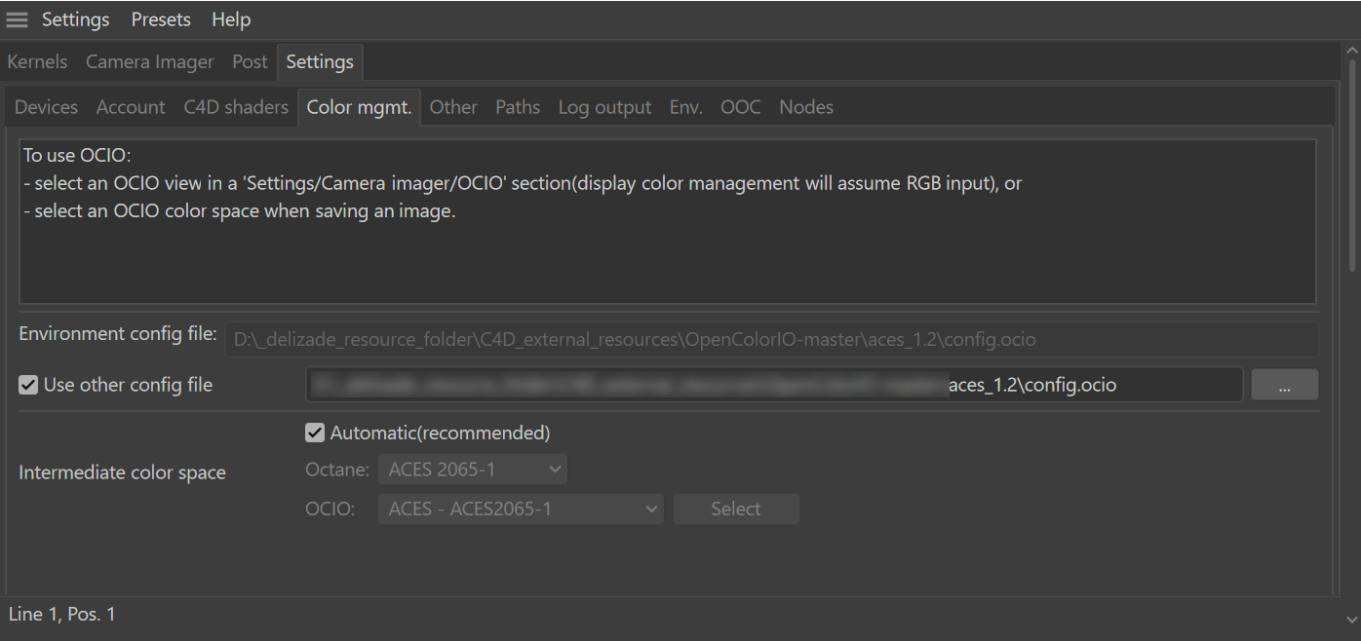The height and width of the screenshot is (641, 1361).
Task: Click the hamburger menu icon
Action: [17, 19]
